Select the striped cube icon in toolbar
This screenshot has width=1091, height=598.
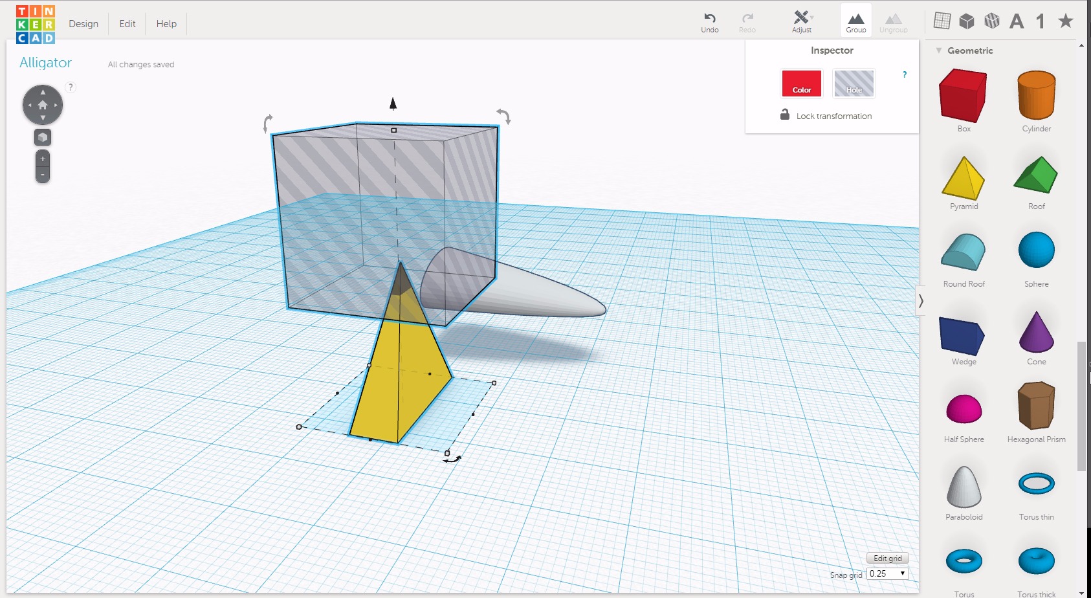point(992,21)
